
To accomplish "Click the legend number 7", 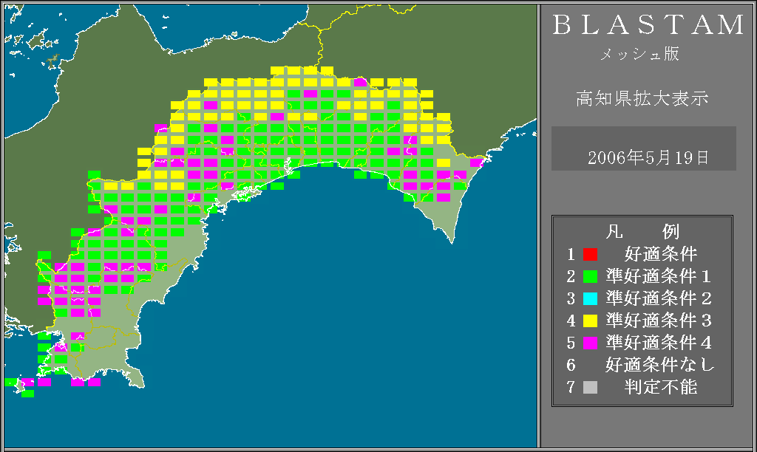I will 571,387.
